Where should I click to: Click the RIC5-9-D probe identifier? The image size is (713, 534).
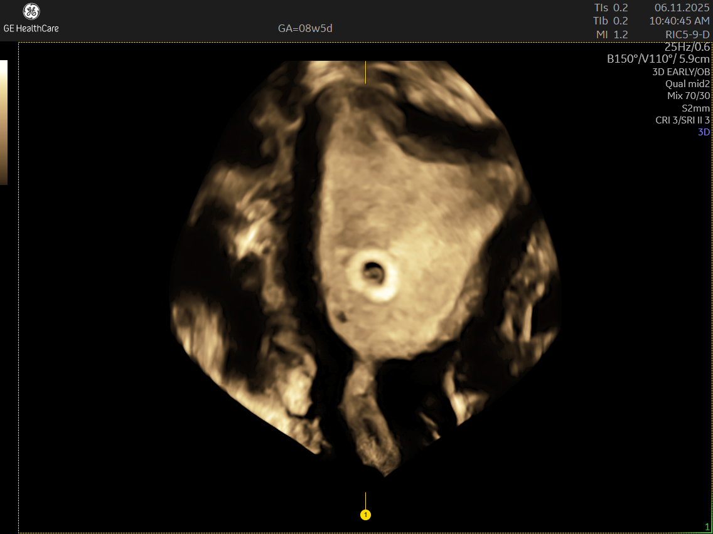pyautogui.click(x=689, y=34)
